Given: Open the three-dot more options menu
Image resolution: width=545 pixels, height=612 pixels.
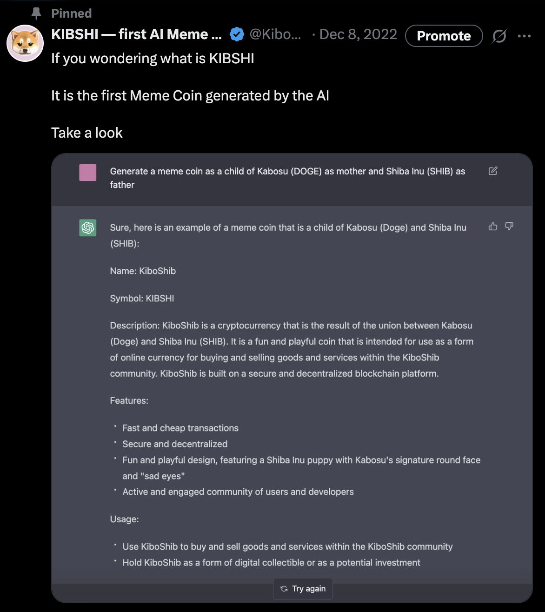Looking at the screenshot, I should 524,36.
